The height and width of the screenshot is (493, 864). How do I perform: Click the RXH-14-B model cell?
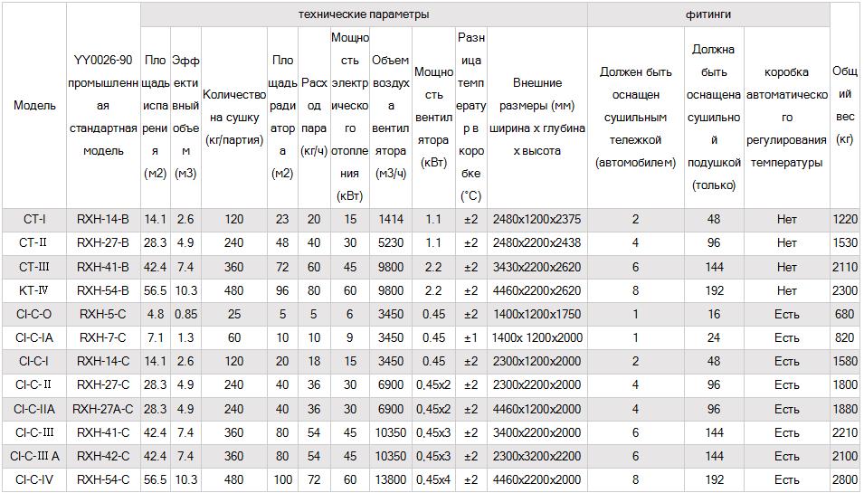tap(103, 220)
